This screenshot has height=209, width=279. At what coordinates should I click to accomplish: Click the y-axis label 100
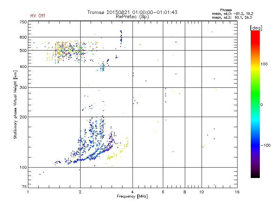(23, 168)
